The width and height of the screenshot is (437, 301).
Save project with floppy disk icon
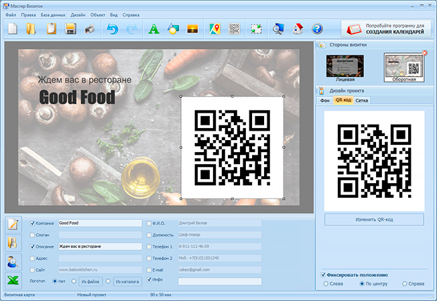(70, 29)
